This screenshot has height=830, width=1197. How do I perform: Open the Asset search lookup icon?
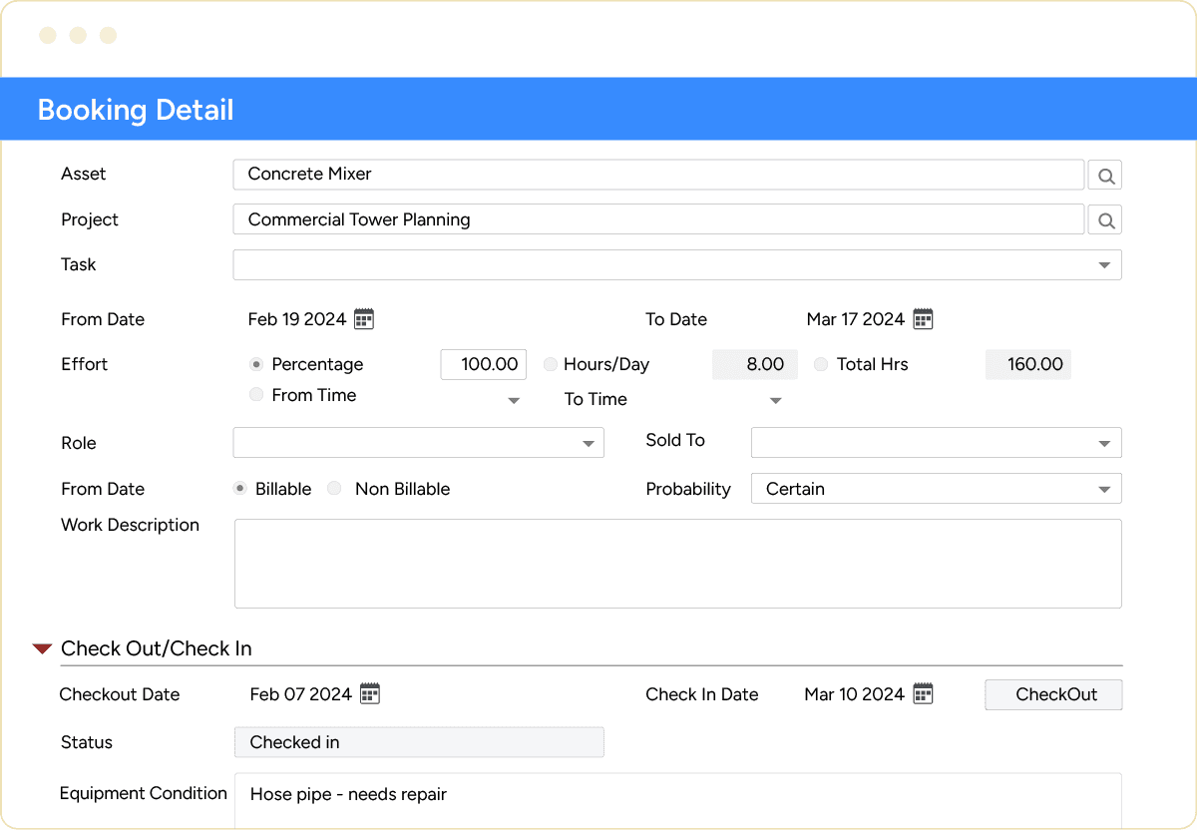click(x=1104, y=174)
